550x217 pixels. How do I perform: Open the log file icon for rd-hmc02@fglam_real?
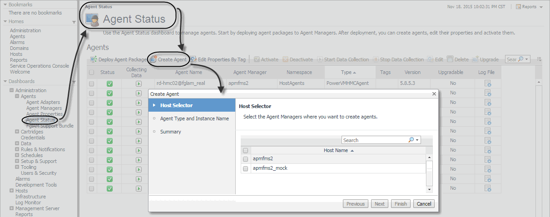coord(488,84)
